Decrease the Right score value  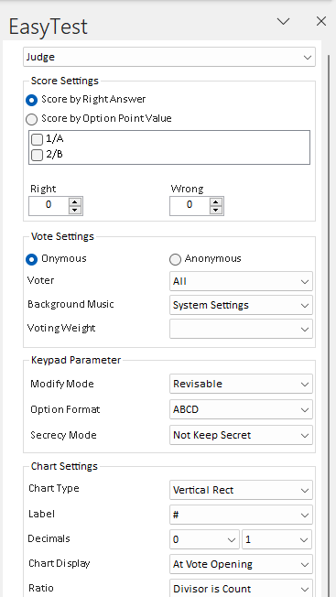pos(75,210)
